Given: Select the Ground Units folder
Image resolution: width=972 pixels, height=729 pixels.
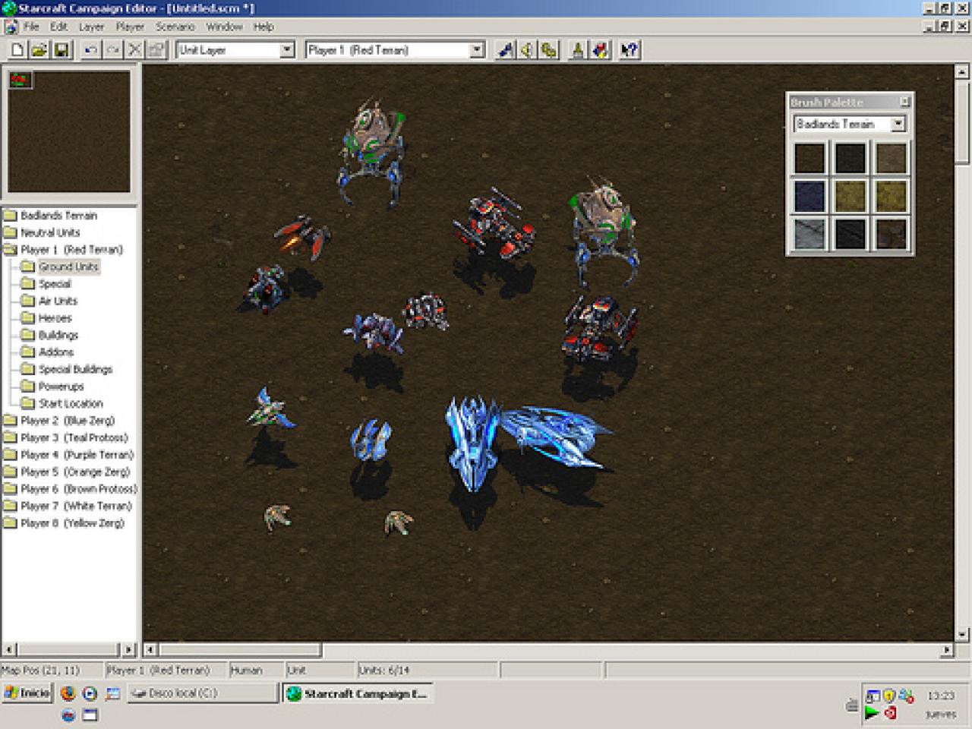Looking at the screenshot, I should (68, 267).
